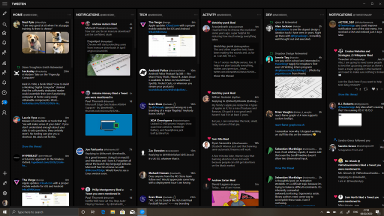Screen dimensions: 384x216
Task: Open the messages icon with blue badge
Action: (4, 102)
